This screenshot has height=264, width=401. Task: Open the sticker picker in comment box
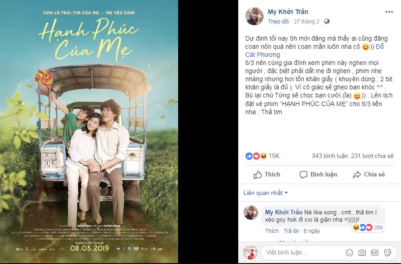click(388, 252)
